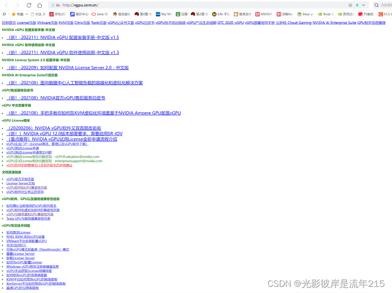Open the GTC 2020-vGPU navigation link

tap(231, 23)
